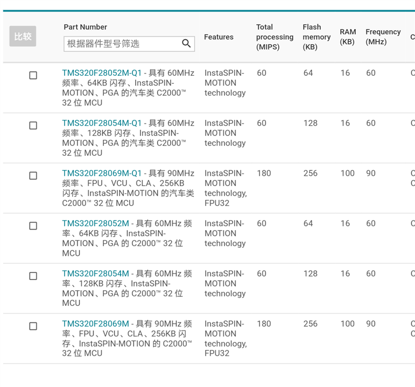415x387 pixels.
Task: Check the TMS320F28069M-Q1 row checkbox
Action: 33,176
